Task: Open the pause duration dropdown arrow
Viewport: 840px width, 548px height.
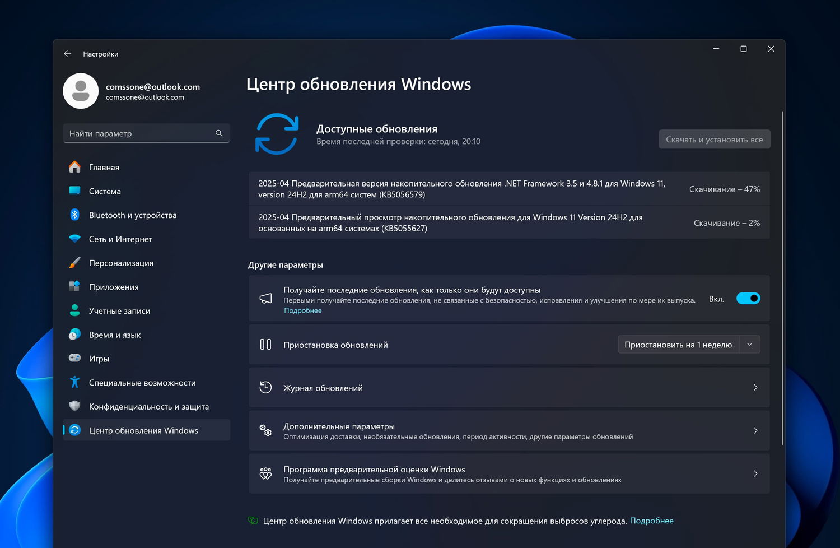Action: point(750,345)
